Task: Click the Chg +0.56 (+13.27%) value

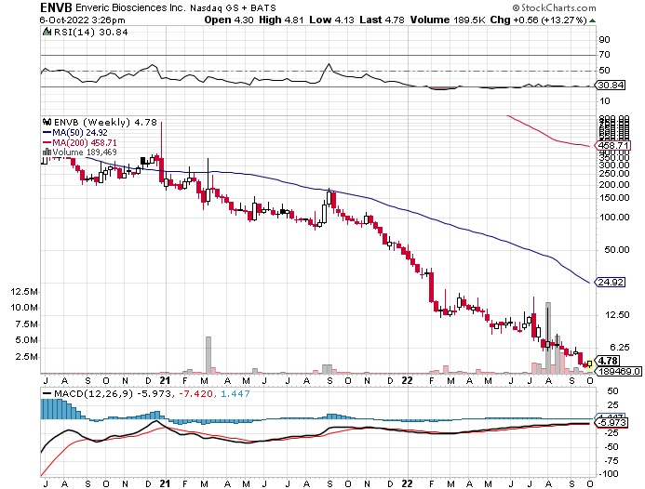Action: [538, 20]
